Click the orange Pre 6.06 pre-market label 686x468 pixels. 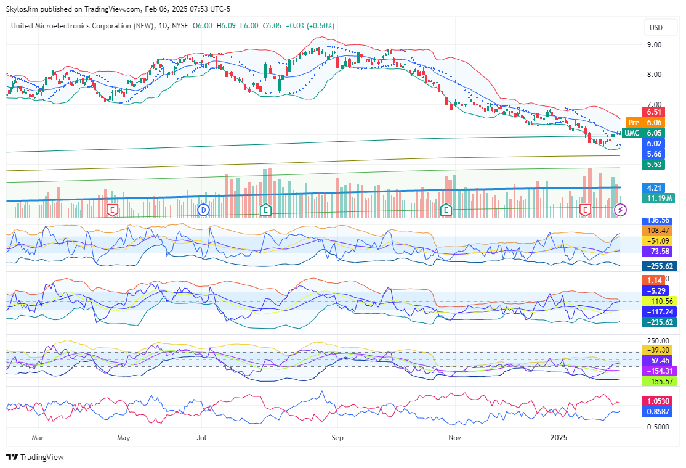click(634, 123)
